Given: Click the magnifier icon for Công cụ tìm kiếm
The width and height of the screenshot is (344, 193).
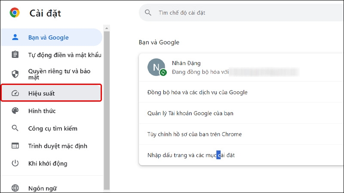Looking at the screenshot, I should [15, 128].
